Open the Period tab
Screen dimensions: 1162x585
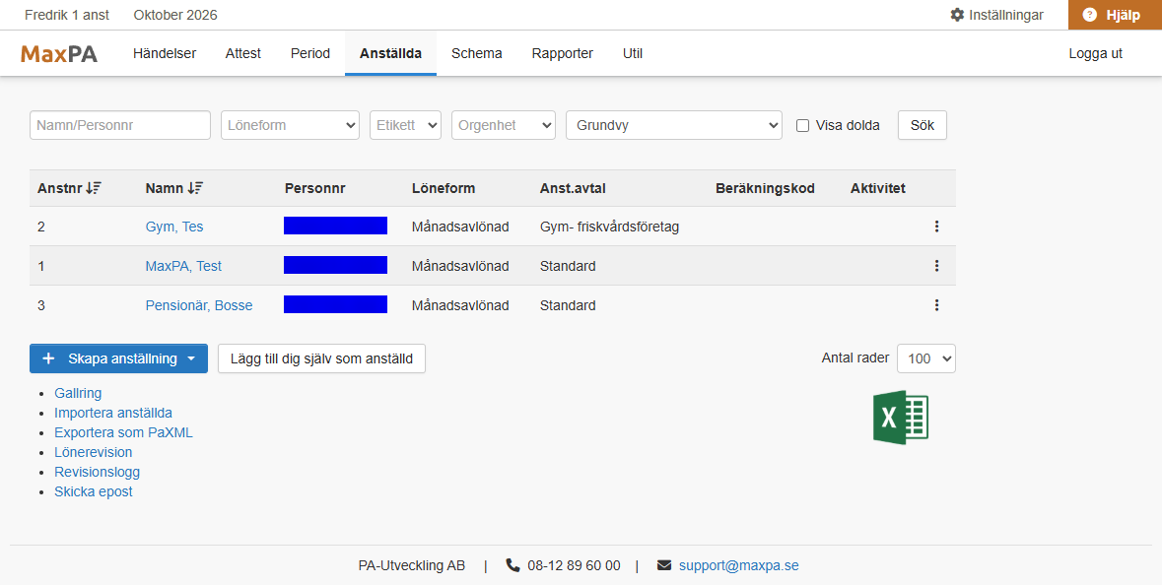pos(310,53)
